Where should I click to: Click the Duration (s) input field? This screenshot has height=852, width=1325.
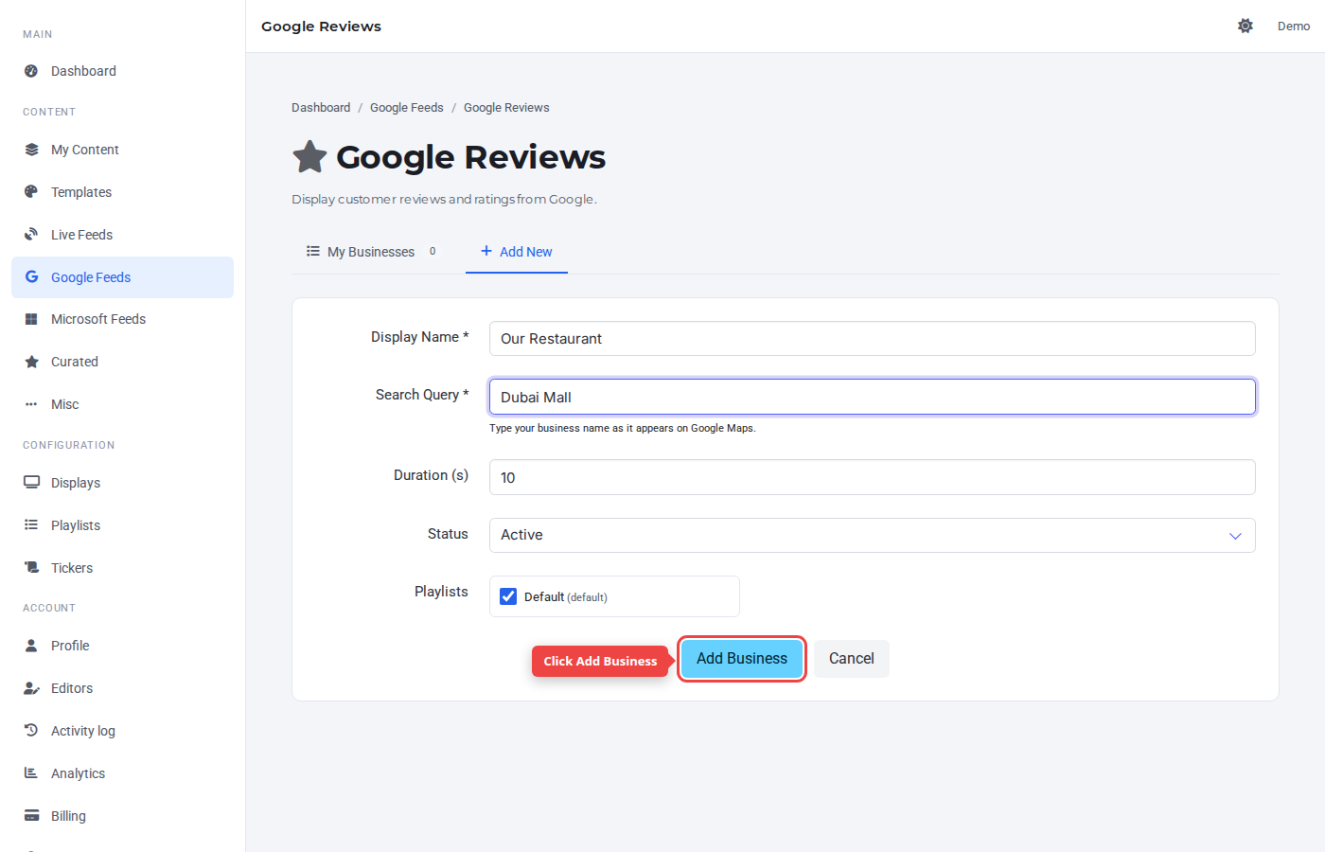click(x=872, y=477)
